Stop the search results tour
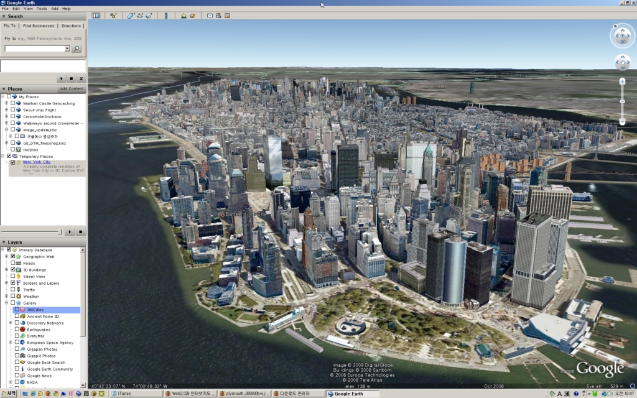637x398 pixels. click(71, 79)
